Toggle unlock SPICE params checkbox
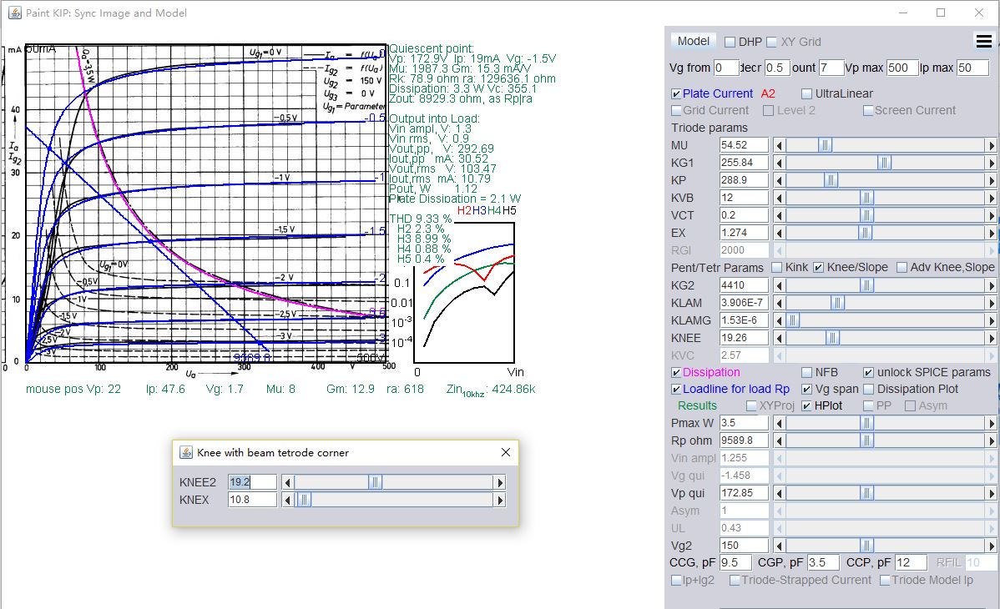Viewport: 1000px width, 609px height. pyautogui.click(x=869, y=372)
